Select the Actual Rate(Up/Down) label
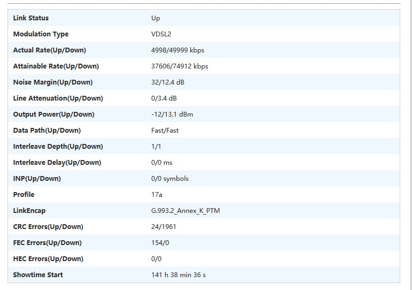Image resolution: width=412 pixels, height=290 pixels. tap(49, 50)
